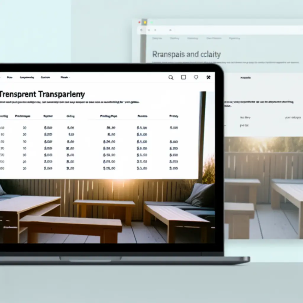The height and width of the screenshot is (303, 303).
Task: Open the crossed tools icon in header
Action: [x=208, y=78]
